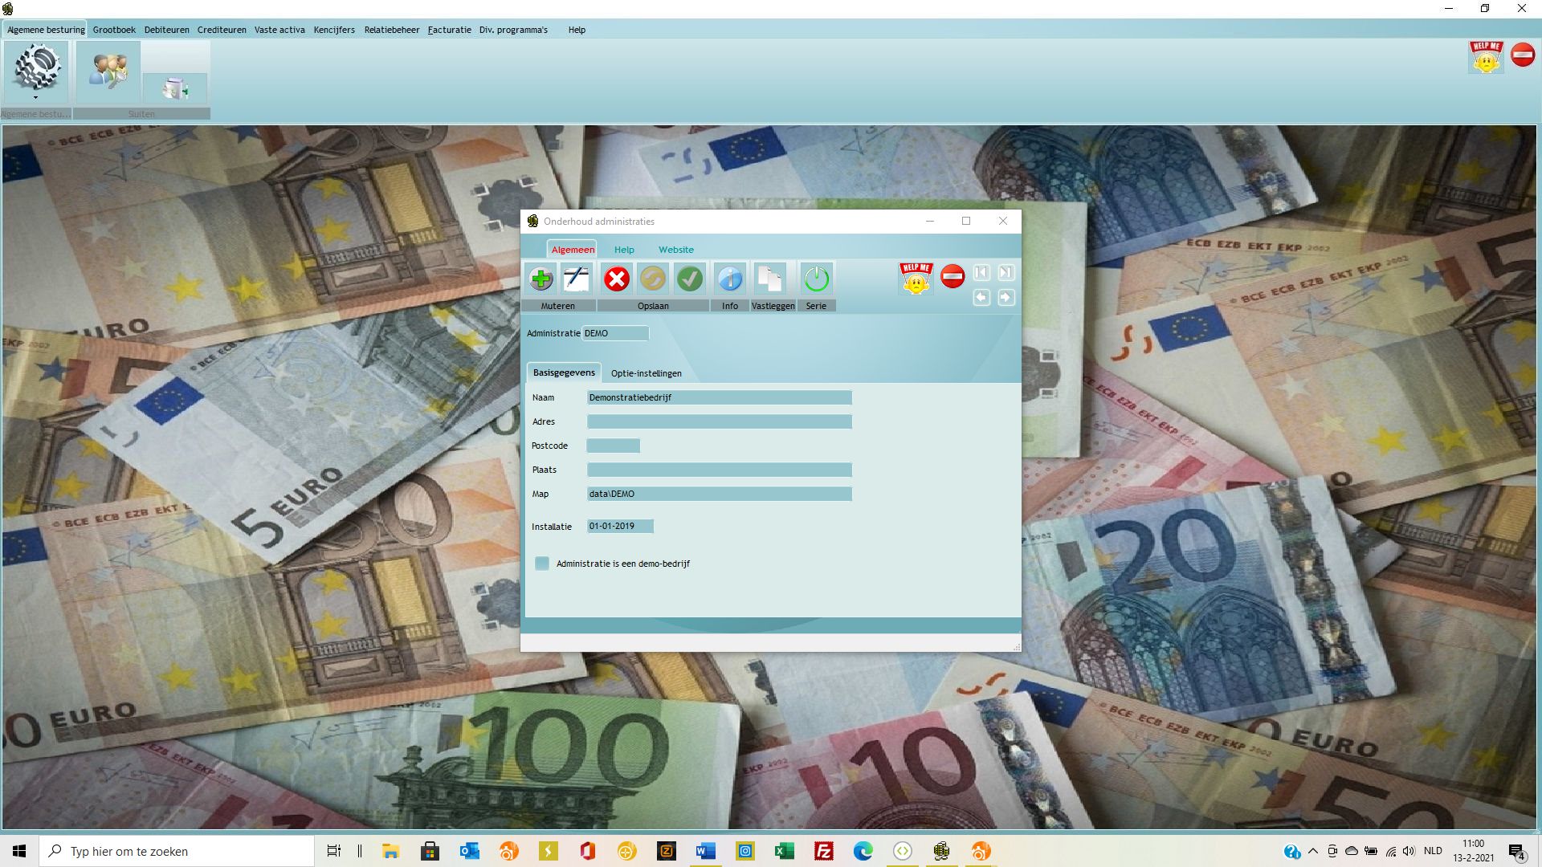
Task: Click the Naam field with Demonstratiebedrijf
Action: tap(720, 397)
